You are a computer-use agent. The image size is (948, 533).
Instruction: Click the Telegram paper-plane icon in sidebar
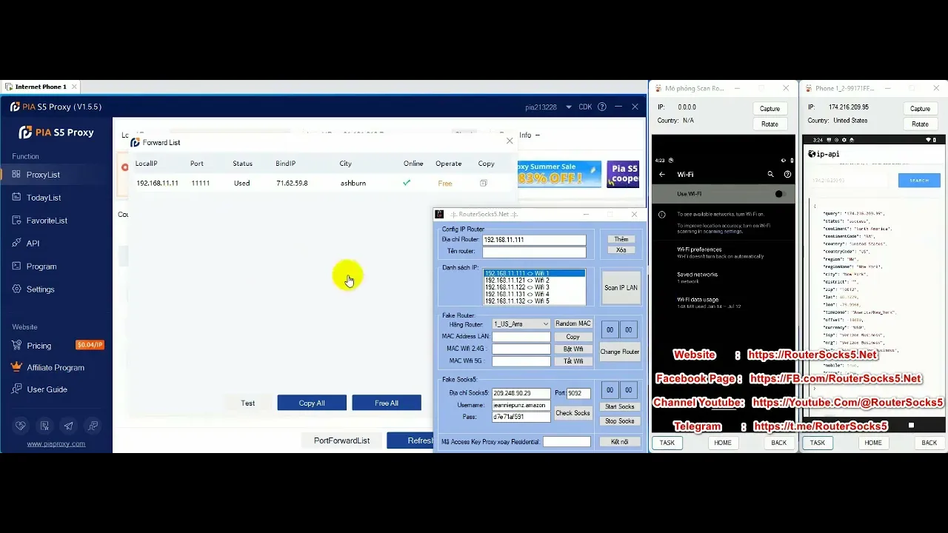pyautogui.click(x=69, y=426)
